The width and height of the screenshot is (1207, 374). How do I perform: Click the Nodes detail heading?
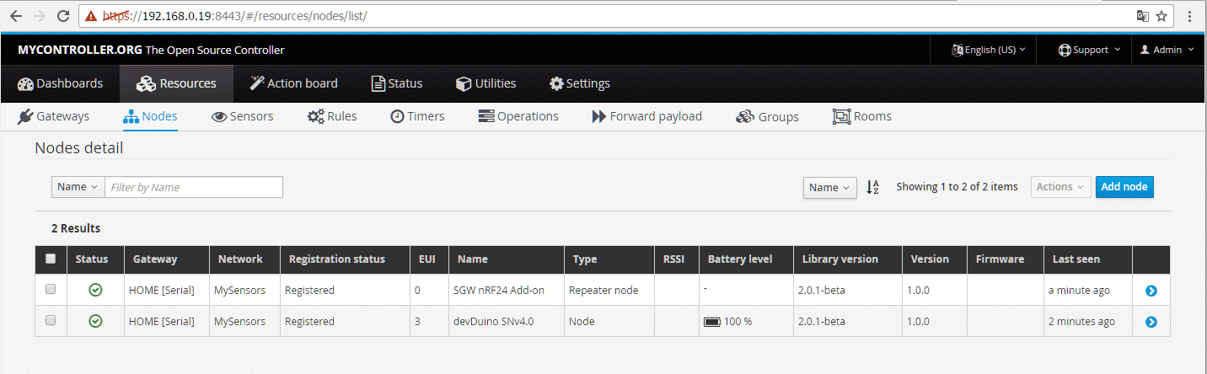(x=79, y=148)
